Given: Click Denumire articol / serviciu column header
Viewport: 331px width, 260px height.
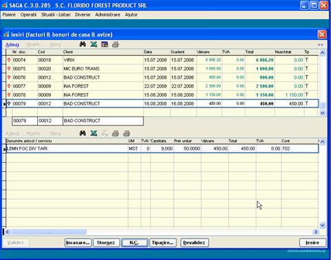Looking at the screenshot, I should (x=67, y=141).
